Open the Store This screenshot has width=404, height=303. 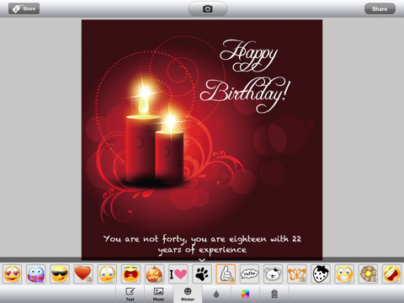click(24, 8)
